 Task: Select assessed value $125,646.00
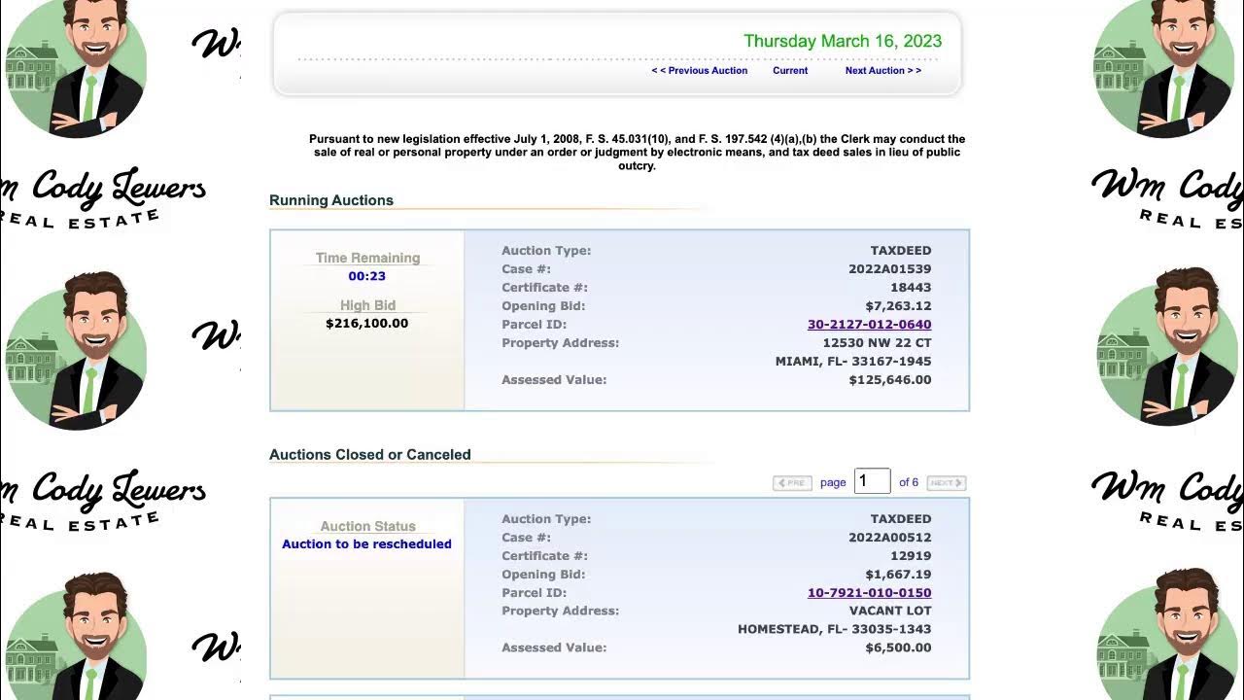click(890, 380)
